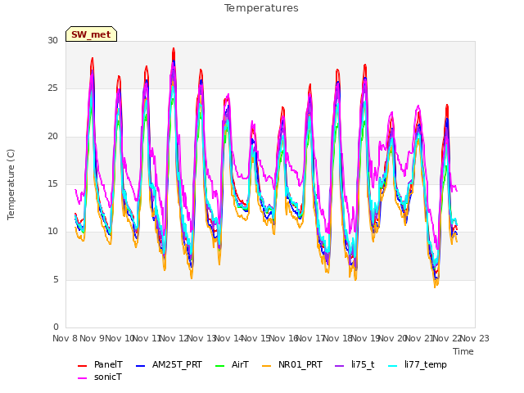The image size is (524, 393).
Task: Click the Nov 22 x-axis tick label
Action: point(447,338)
